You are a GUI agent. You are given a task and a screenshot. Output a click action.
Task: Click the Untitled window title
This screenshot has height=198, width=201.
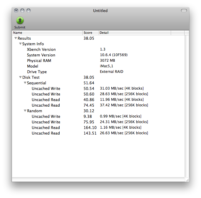tap(101, 11)
